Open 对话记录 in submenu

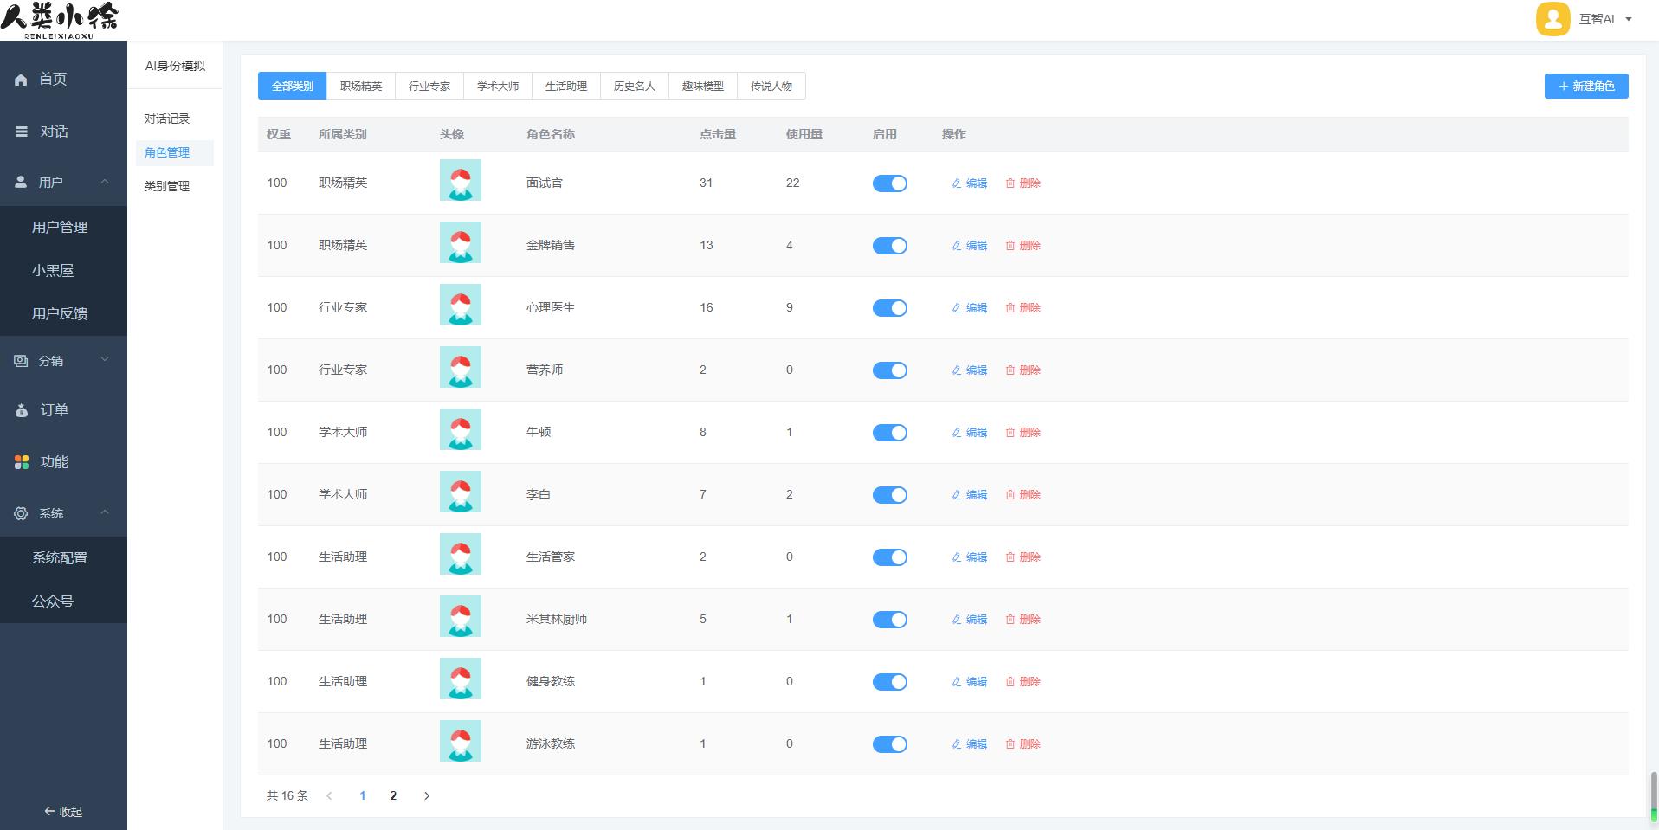(167, 119)
